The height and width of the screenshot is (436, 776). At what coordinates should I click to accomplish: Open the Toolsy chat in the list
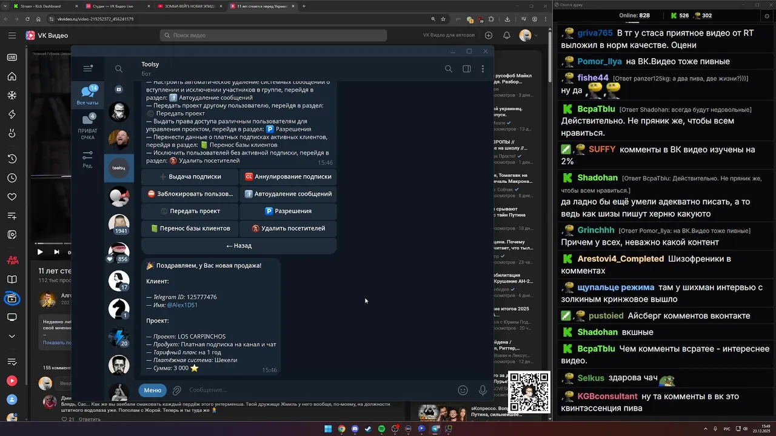coord(119,168)
